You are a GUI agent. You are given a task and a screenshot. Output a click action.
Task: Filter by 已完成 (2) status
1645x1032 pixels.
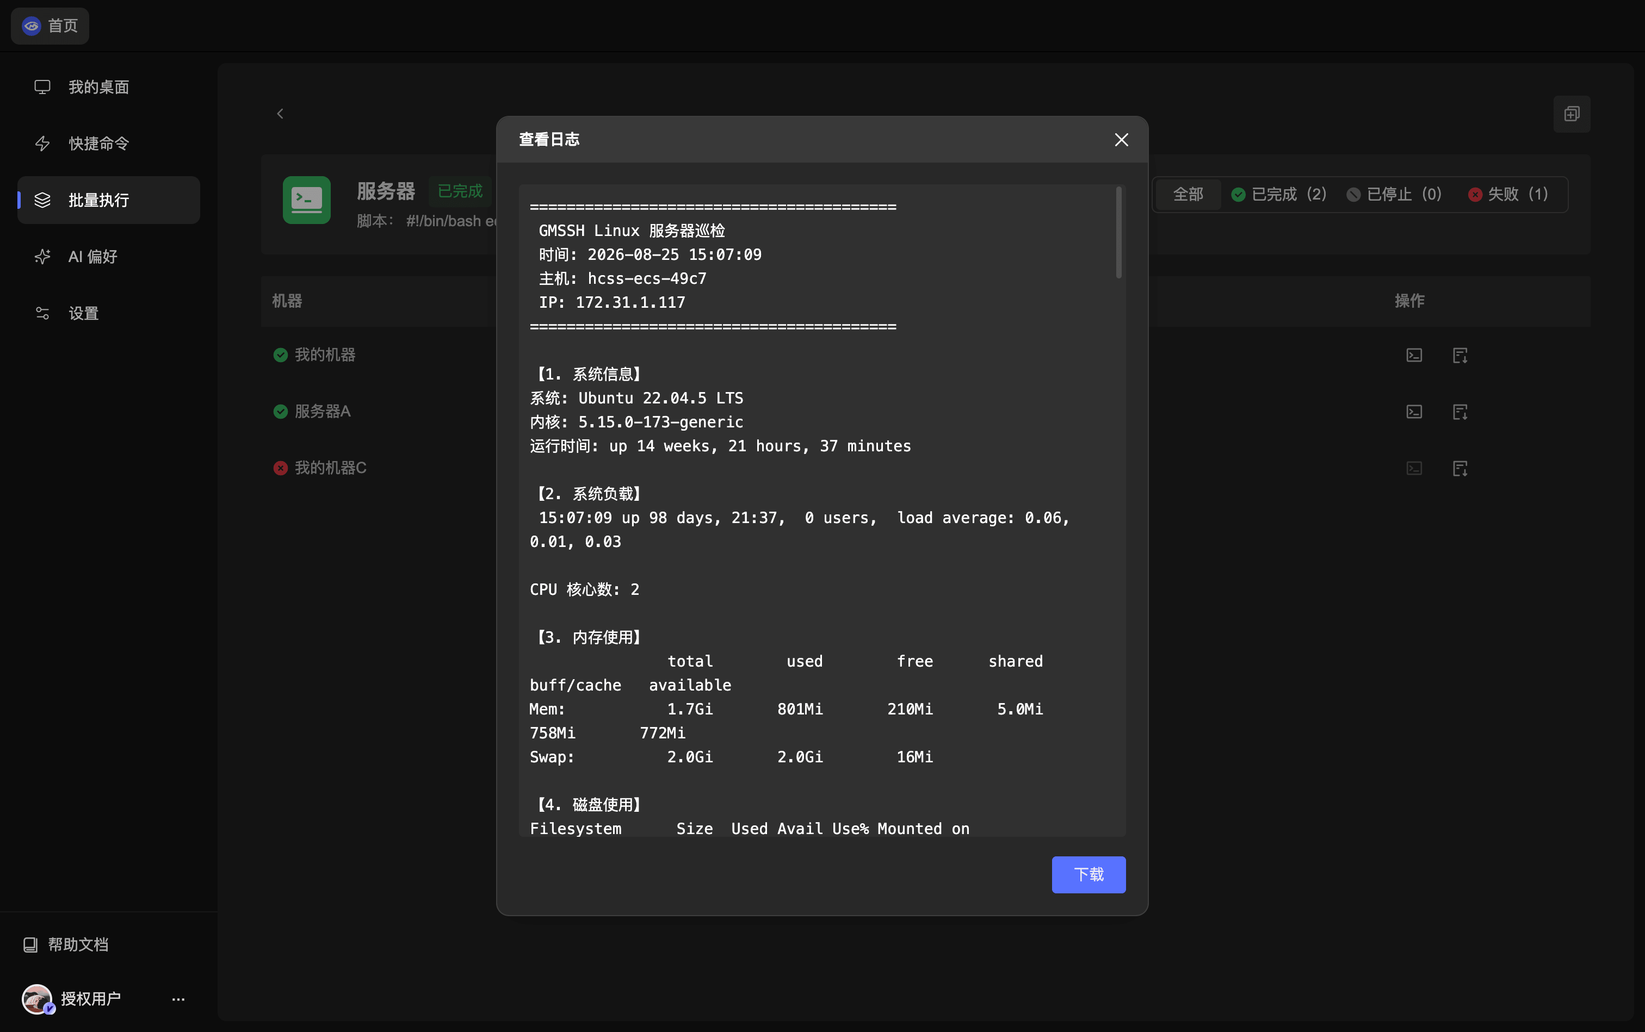[1279, 195]
